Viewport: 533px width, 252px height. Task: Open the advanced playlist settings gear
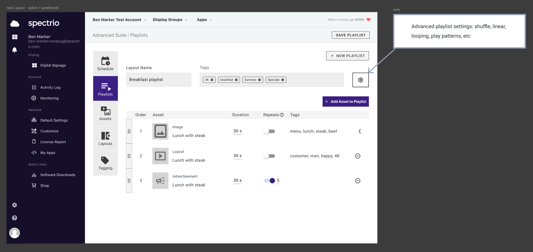click(360, 80)
